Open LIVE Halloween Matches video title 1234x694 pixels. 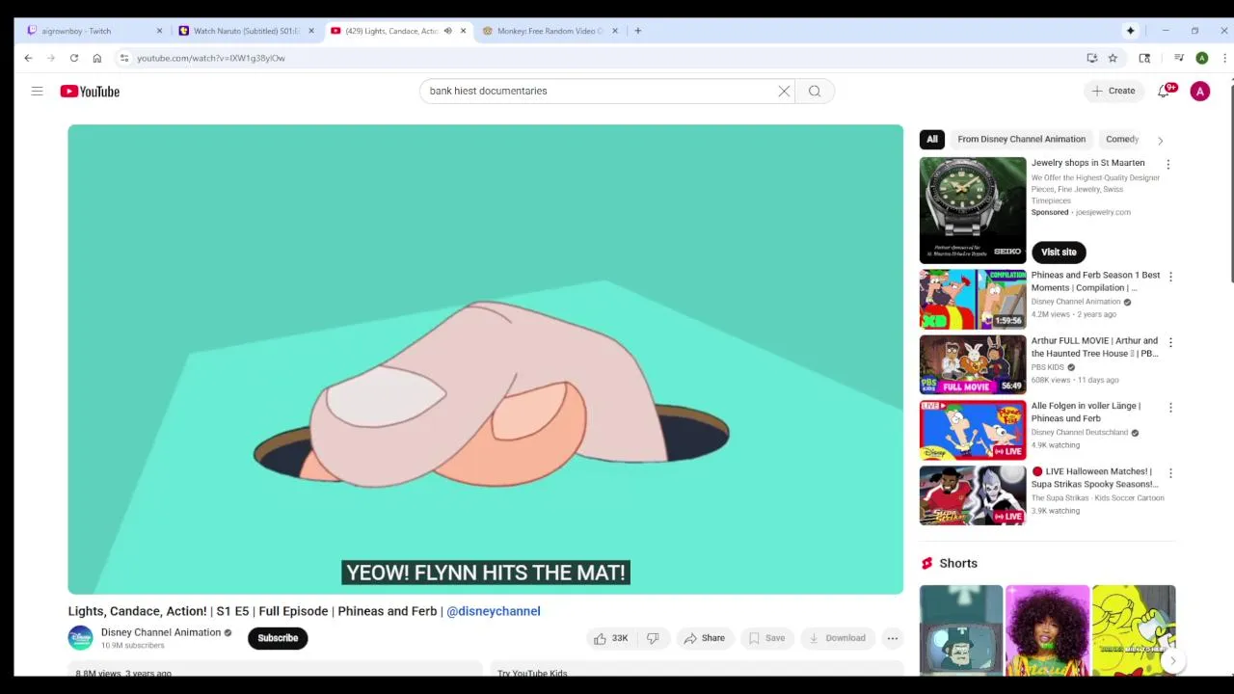(x=1095, y=478)
